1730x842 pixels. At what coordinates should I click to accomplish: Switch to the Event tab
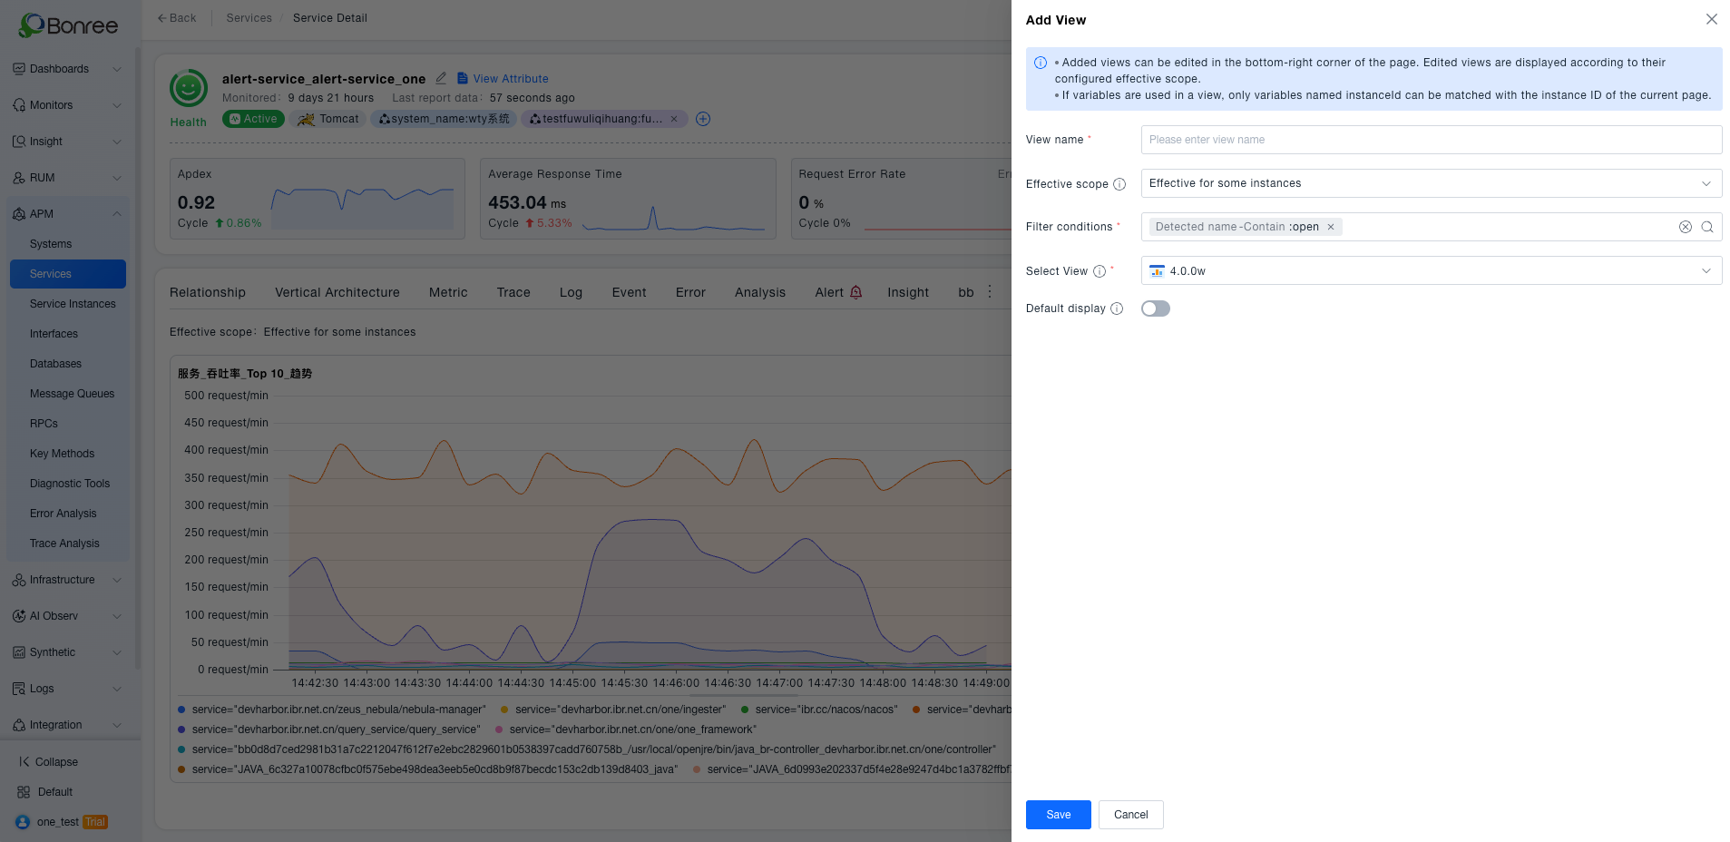click(629, 292)
